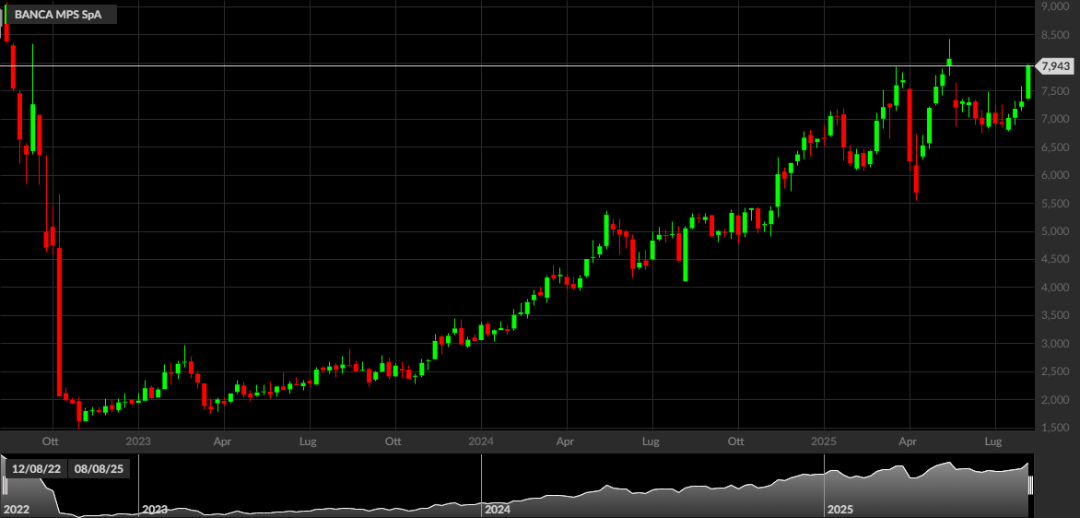Click the long red April 2025 candle
The height and width of the screenshot is (518, 1080).
(x=910, y=124)
